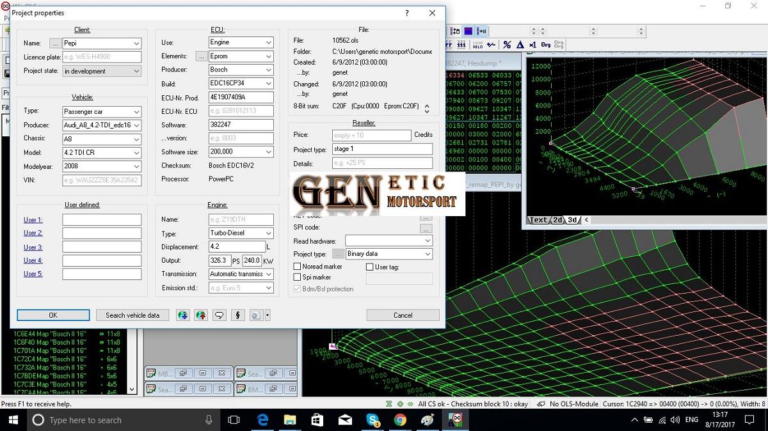Click the Displacement input field
The image size is (768, 431).
point(237,247)
